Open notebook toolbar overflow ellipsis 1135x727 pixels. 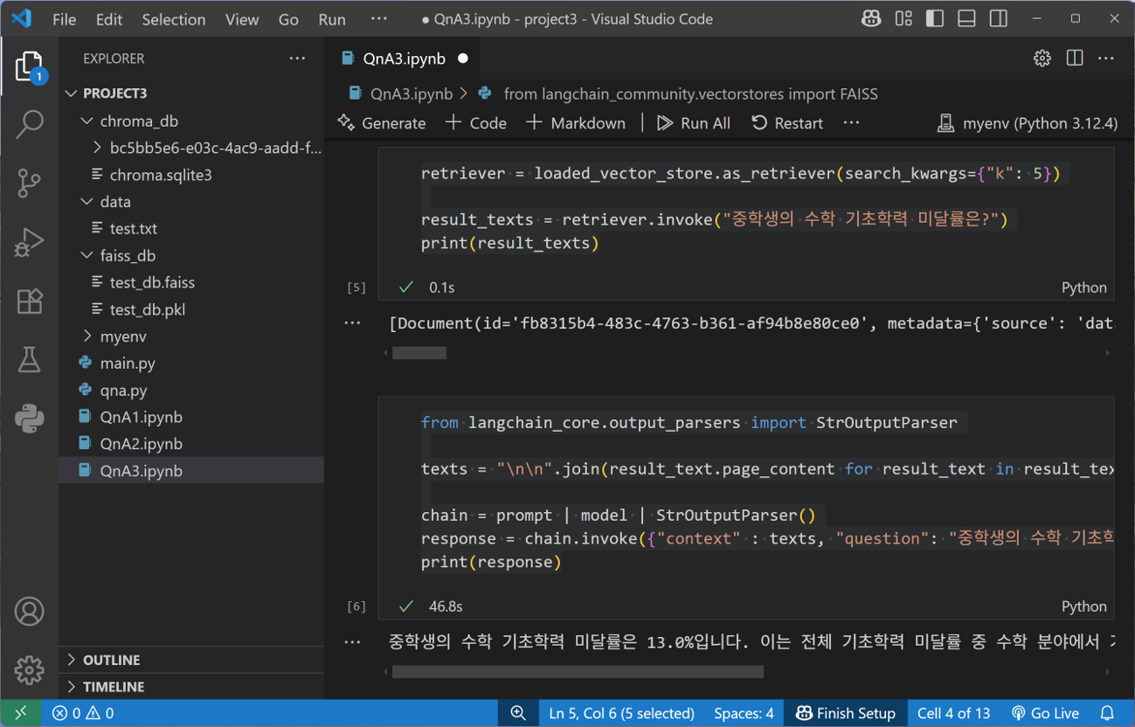[851, 123]
